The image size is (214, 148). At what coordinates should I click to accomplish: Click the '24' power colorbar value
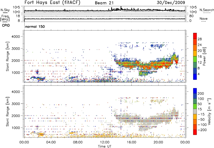200,45
